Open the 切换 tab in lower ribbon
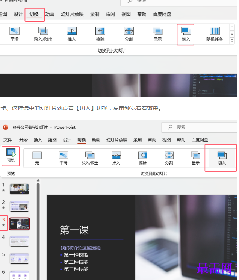The width and height of the screenshot is (239, 280). [82, 140]
